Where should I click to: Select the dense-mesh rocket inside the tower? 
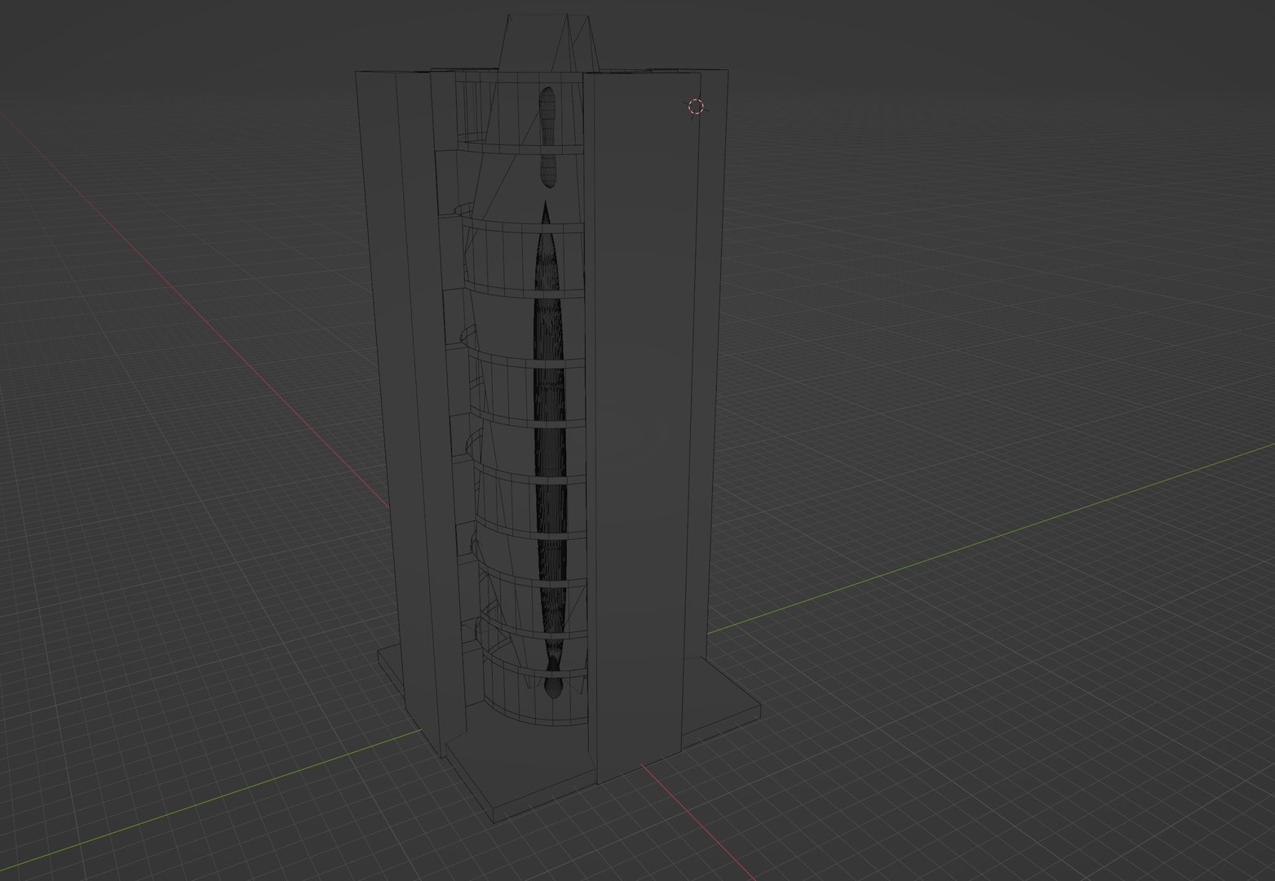pos(551,449)
